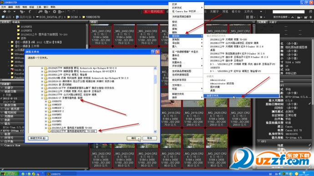Viewport: 314px width, 176px height.
Task: Expand the ISO 感光度 filter section
Action: click(x=2, y=109)
